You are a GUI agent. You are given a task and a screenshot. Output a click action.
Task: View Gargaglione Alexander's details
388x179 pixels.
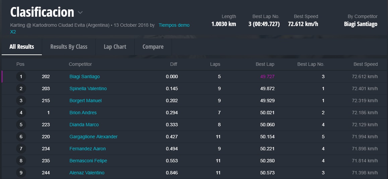[x=93, y=137]
